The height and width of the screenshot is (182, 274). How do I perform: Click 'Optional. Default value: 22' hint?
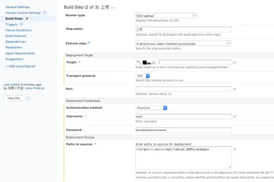click(153, 94)
